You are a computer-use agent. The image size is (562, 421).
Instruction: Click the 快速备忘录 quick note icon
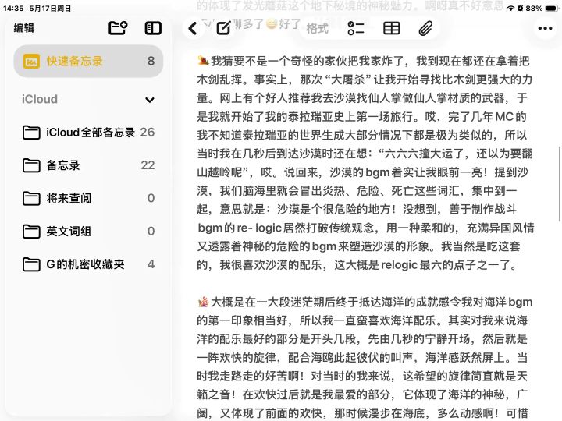point(31,62)
